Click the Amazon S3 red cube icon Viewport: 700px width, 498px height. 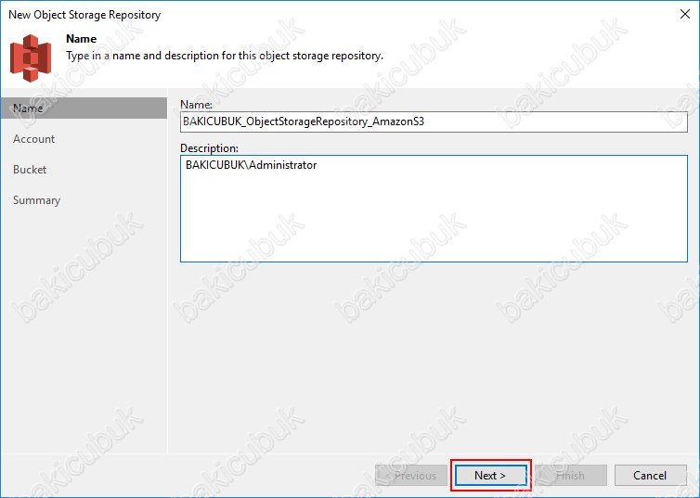pos(31,57)
